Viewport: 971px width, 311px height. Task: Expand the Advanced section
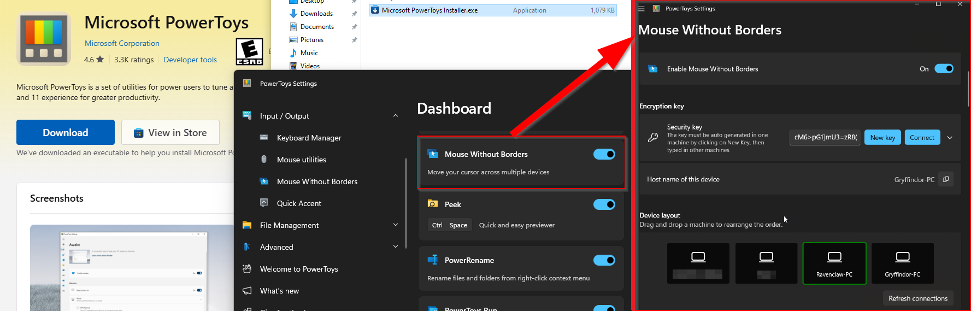(396, 247)
